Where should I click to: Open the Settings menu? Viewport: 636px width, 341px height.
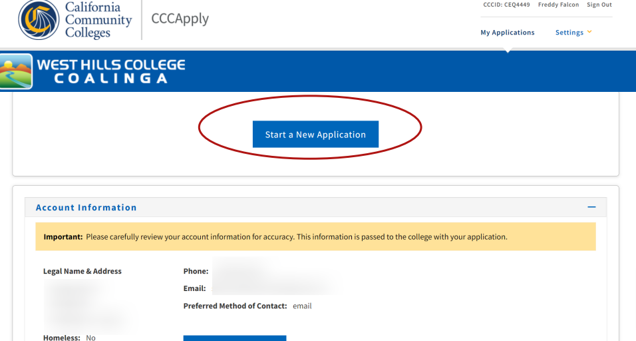[x=569, y=33]
